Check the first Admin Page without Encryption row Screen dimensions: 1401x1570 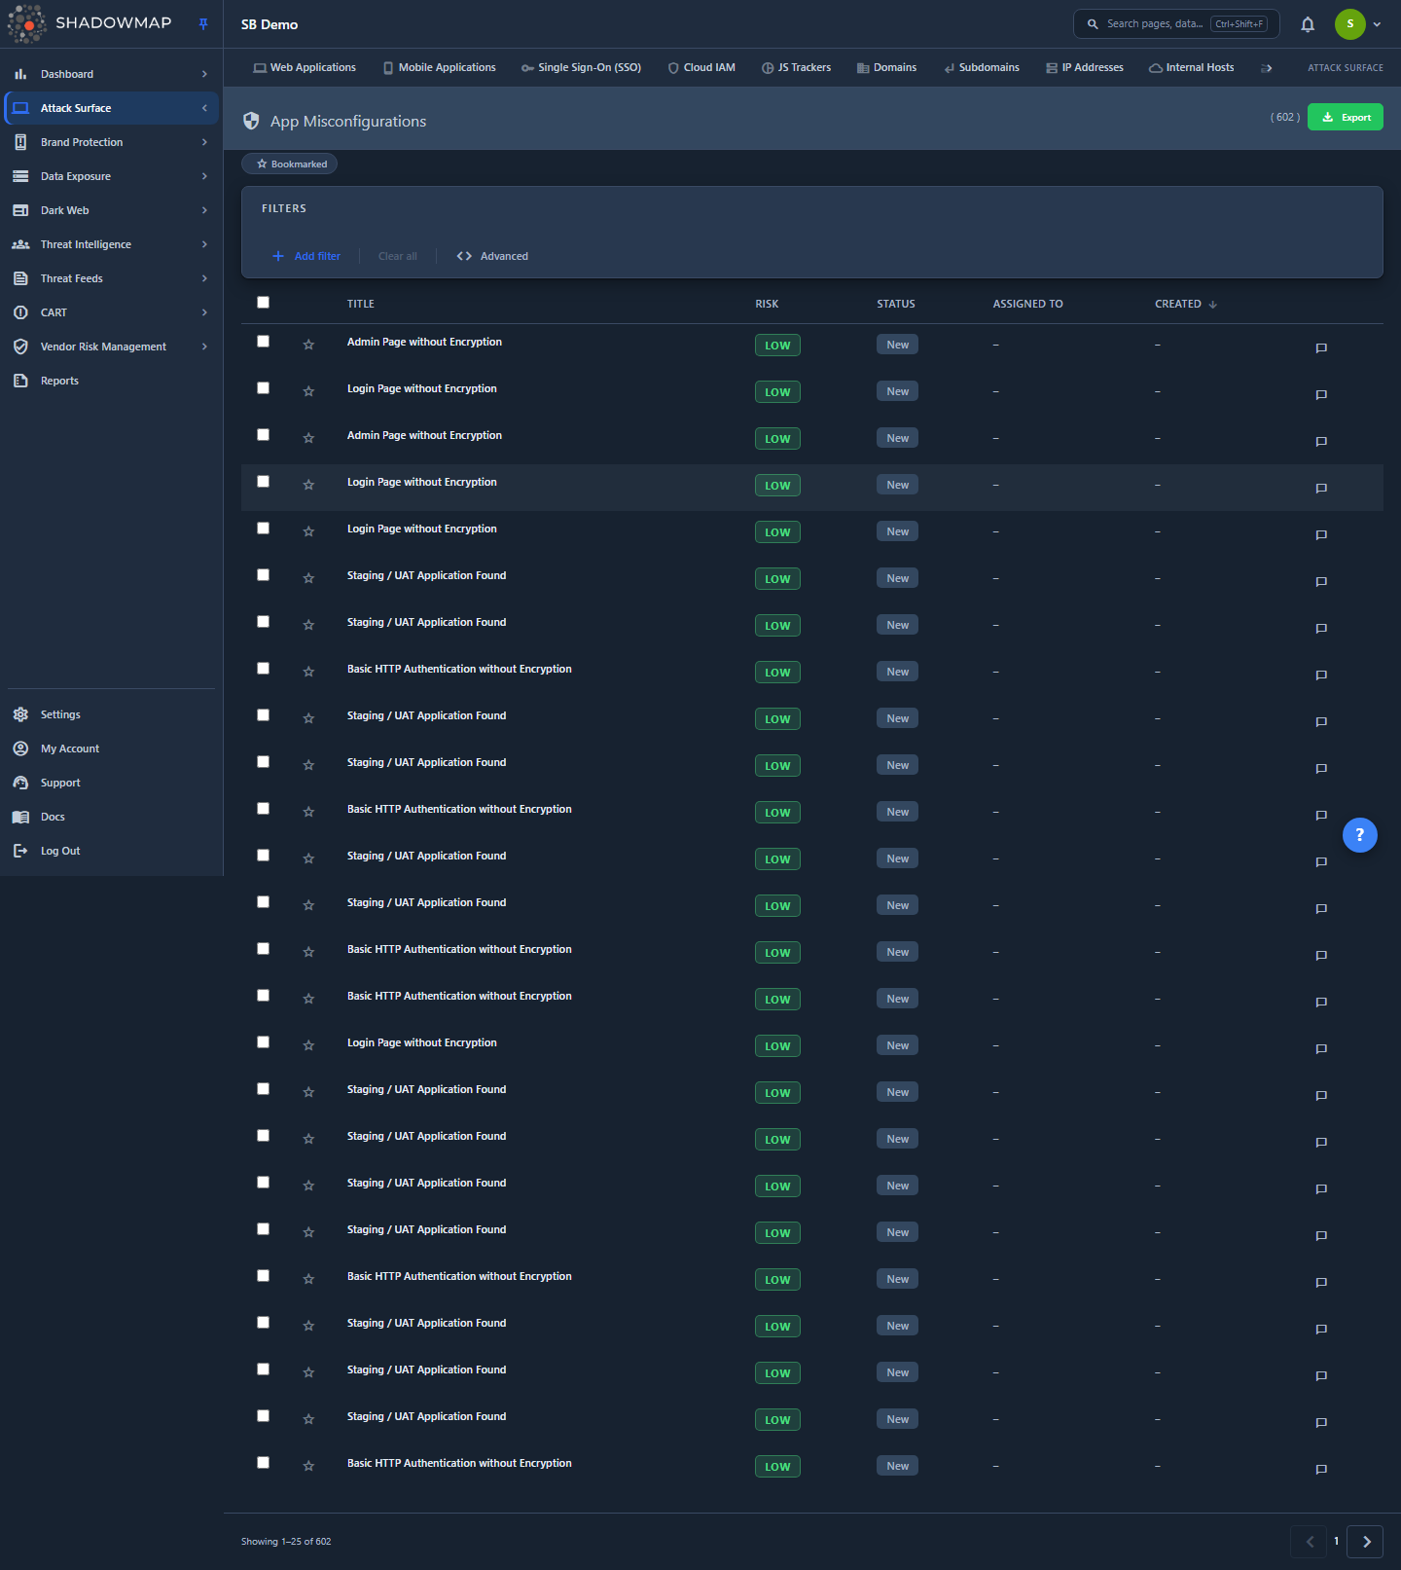click(263, 341)
